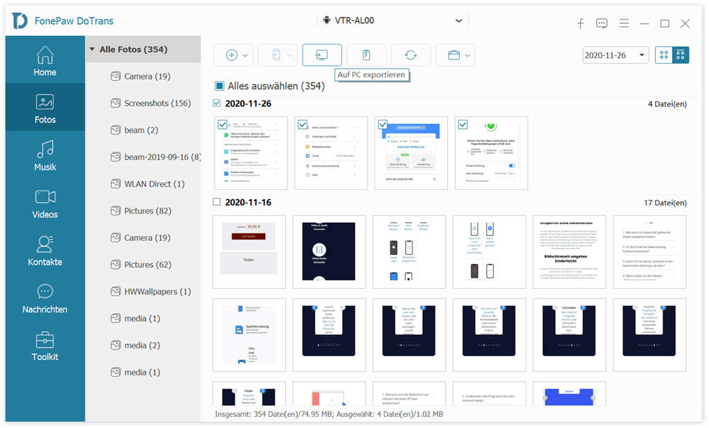The image size is (709, 428).
Task: Expand the add button dropdown arrow
Action: pyautogui.click(x=245, y=55)
